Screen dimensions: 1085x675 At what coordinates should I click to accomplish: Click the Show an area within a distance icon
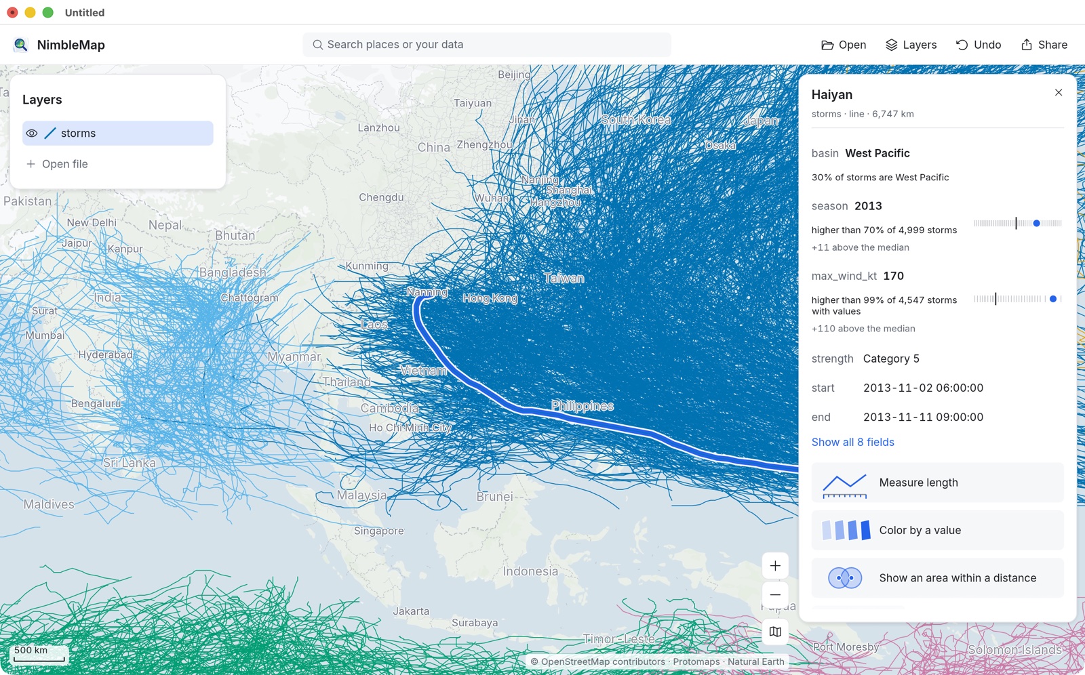coord(845,578)
